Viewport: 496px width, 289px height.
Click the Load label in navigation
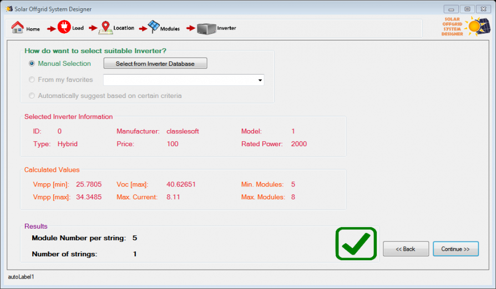pyautogui.click(x=78, y=28)
